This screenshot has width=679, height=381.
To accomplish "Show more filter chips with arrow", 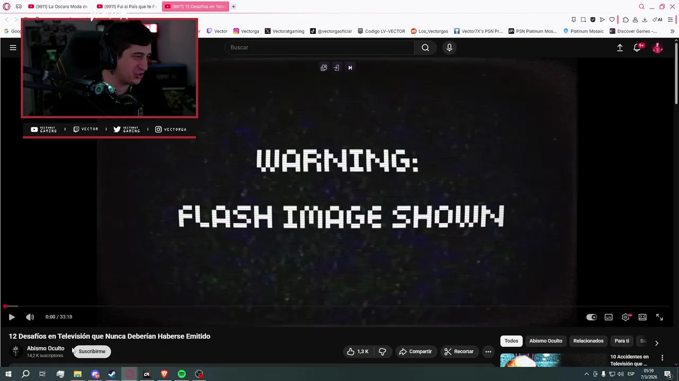I will click(656, 343).
